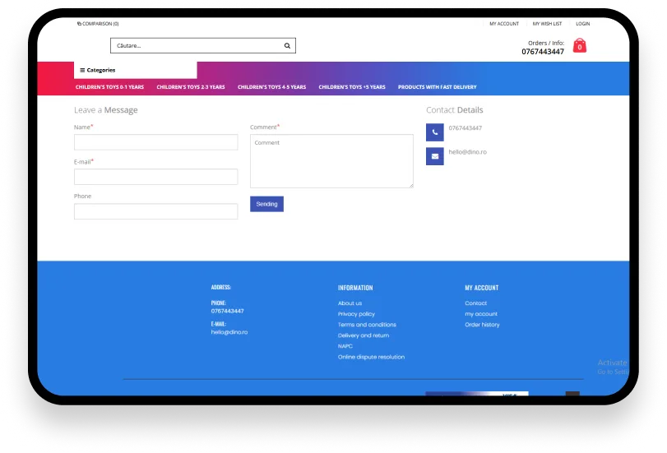The image size is (667, 453).
Task: Select Children's Toys 2-3 Years menu
Action: click(x=191, y=87)
